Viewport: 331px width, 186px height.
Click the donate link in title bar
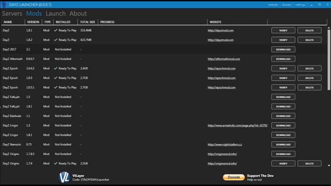(x=287, y=5)
